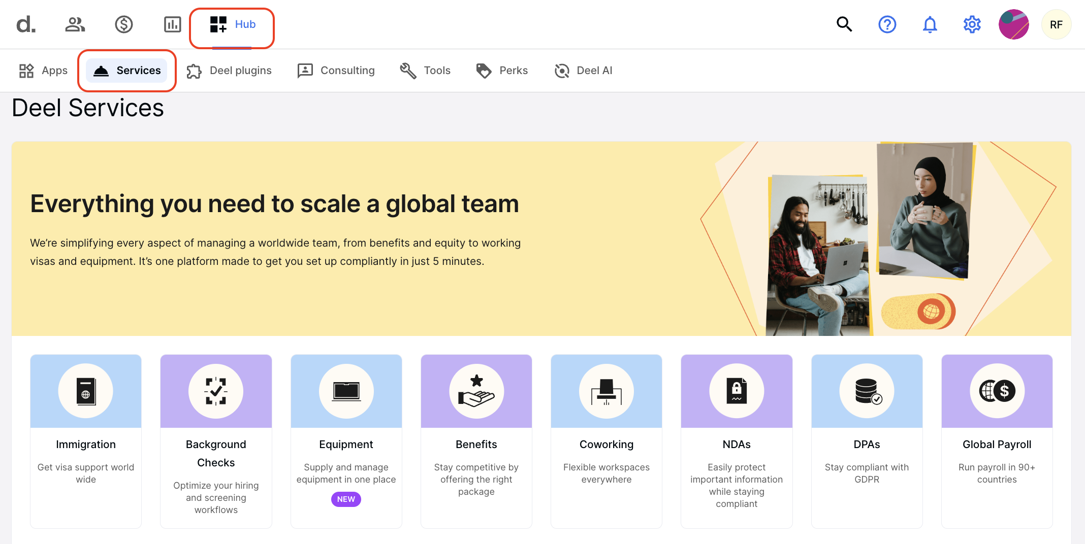Image resolution: width=1085 pixels, height=544 pixels.
Task: Click the banner photo of man with laptop
Action: tap(818, 255)
